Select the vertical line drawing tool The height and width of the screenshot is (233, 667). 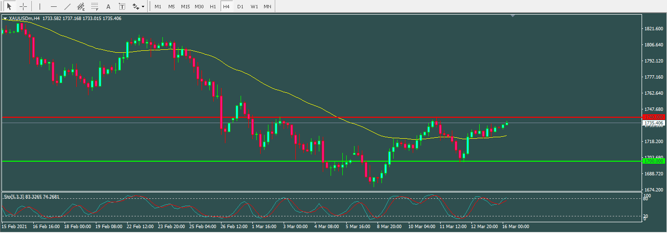tap(40, 7)
